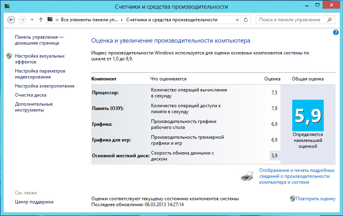Go back with the Back arrow button

click(x=11, y=20)
